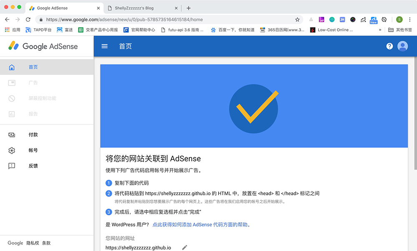Open 应用 apps grid in bookmarks bar

[x=12, y=30]
